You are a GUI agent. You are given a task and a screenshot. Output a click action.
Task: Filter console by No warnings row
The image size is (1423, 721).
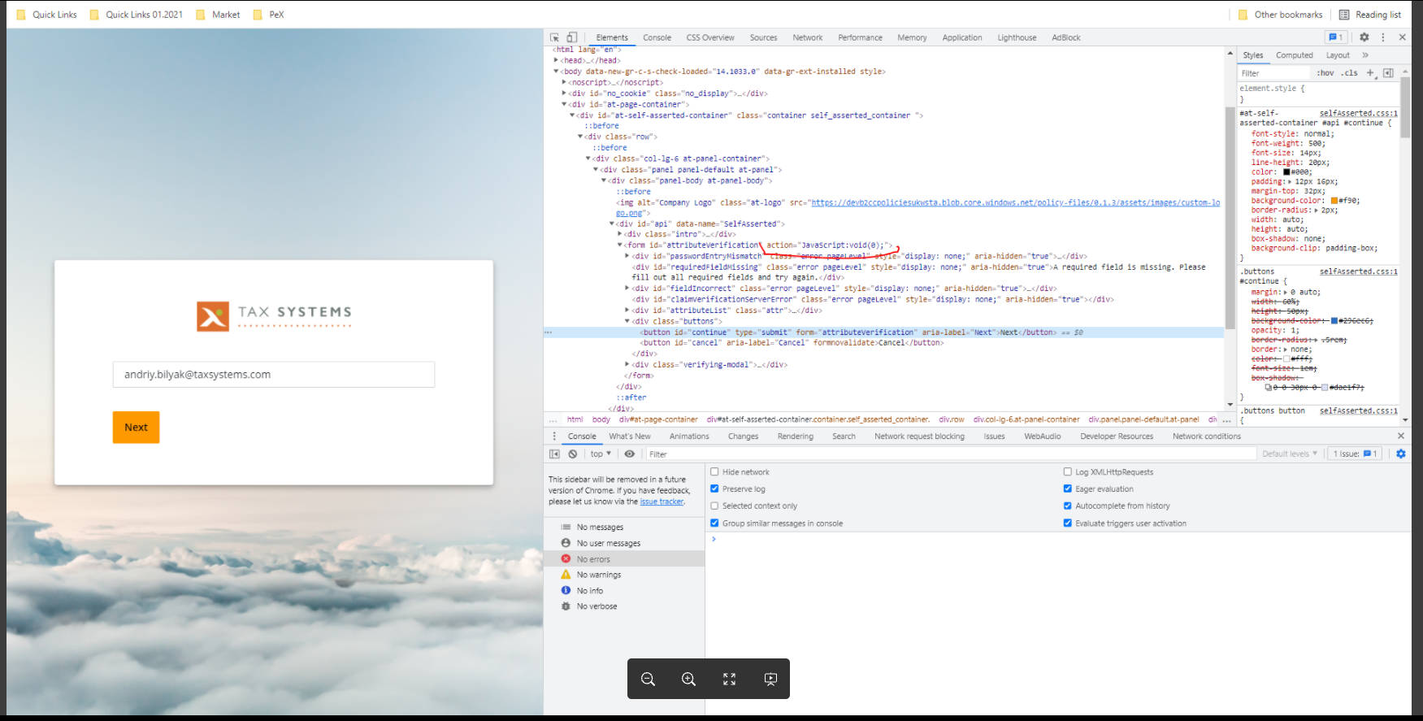point(624,575)
